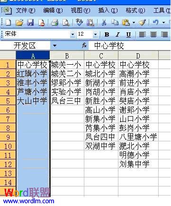171x206 pixels.
Task: Select cell containing 城关一小
Action: pos(67,65)
